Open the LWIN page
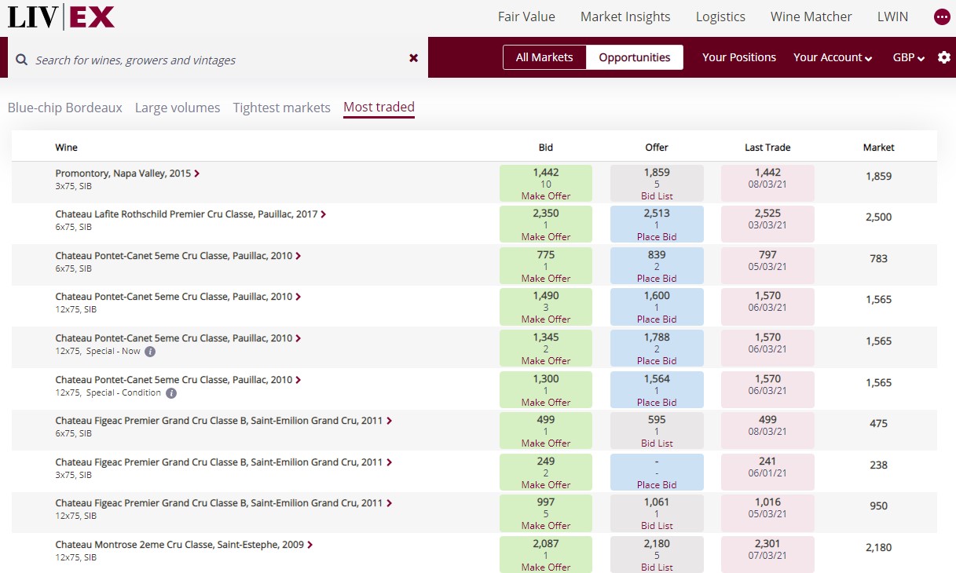Viewport: 956px width, 573px height. pos(892,16)
